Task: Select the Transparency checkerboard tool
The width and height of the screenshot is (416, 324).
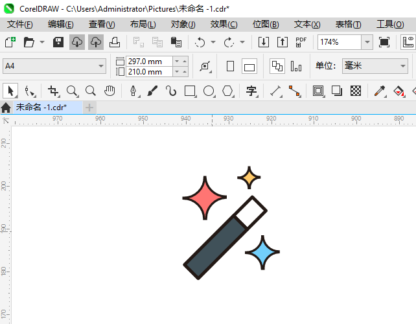Action: point(356,91)
